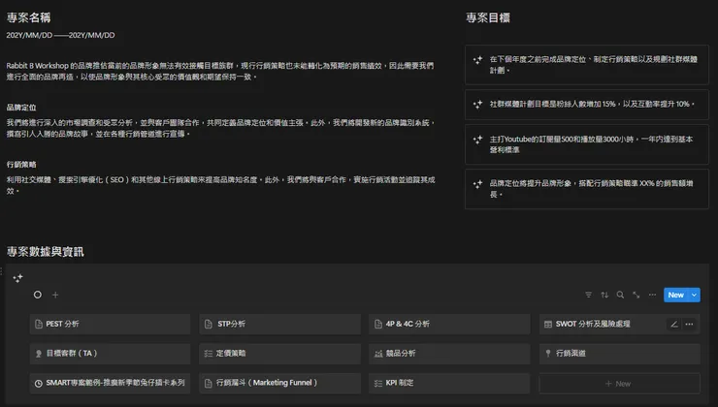Click the 專案名稱 heading
The image size is (718, 407).
28,17
